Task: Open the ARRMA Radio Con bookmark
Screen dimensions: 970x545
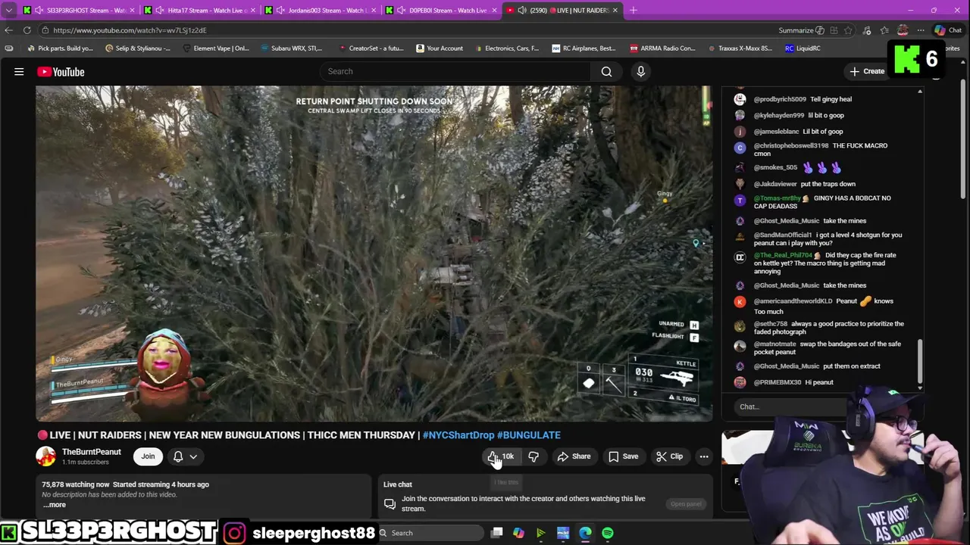Action: [x=662, y=48]
